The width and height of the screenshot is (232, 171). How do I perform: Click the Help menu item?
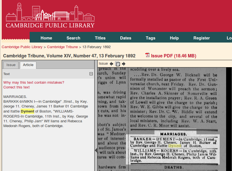point(174,38)
